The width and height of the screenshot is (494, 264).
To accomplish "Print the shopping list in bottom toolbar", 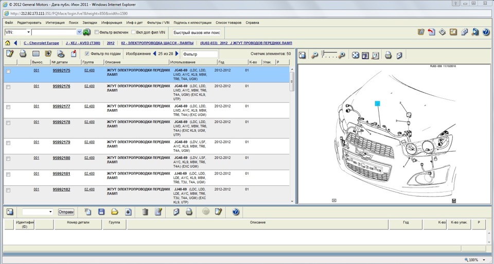I will pos(189,212).
